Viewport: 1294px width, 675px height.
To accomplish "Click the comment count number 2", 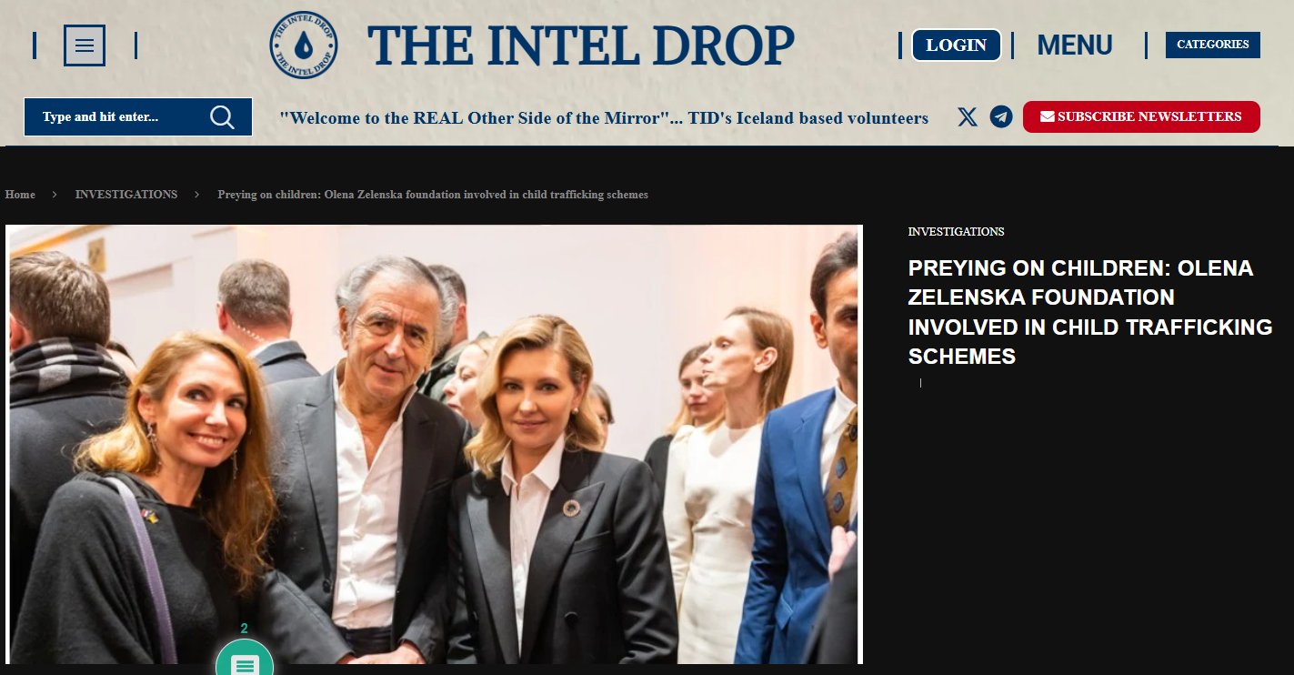I will tap(244, 629).
